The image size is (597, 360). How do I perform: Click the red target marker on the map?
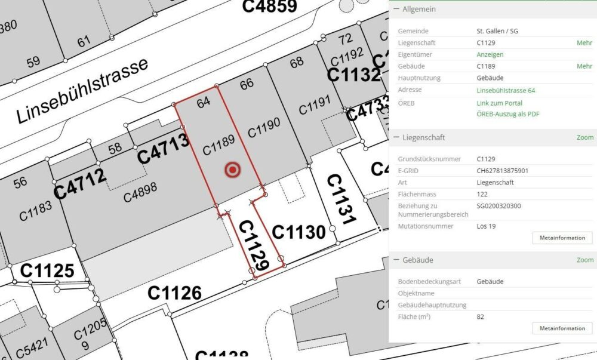tap(233, 170)
